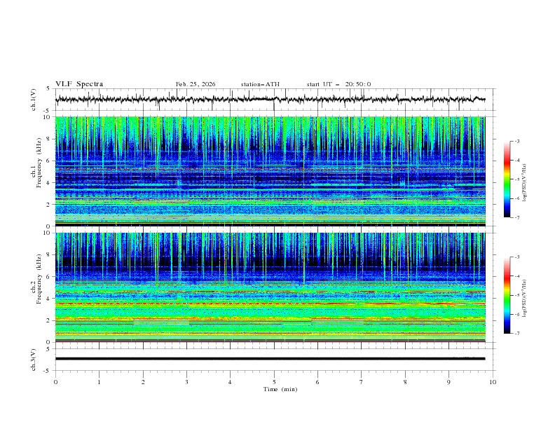Click time-axis tick label 3
This screenshot has height=429, width=555.
click(x=186, y=382)
